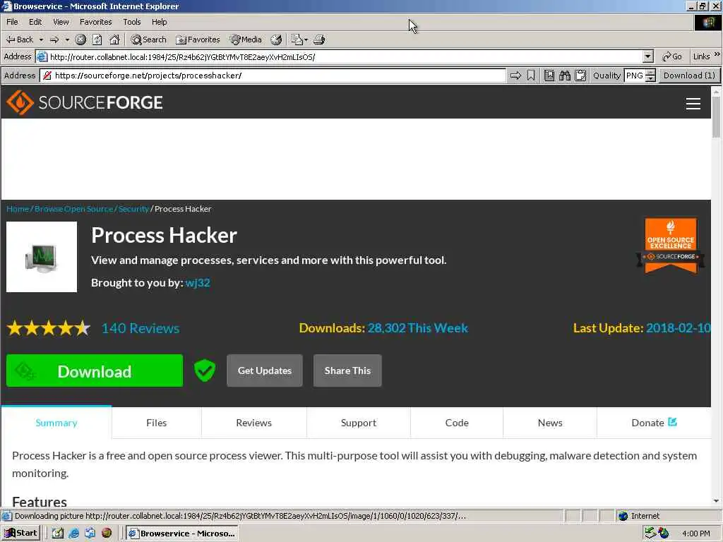
Task: Click Browservice Download (1) button
Action: pos(689,76)
